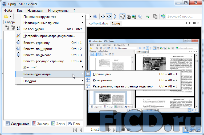
Task: Select Вписать по ширине option
Action: [x=50, y=49]
